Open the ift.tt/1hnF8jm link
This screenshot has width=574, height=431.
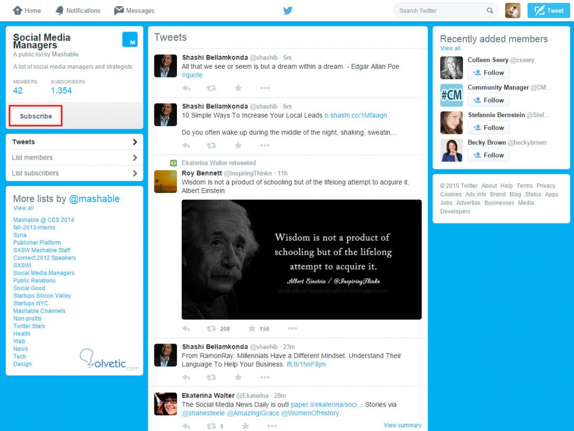[x=306, y=364]
